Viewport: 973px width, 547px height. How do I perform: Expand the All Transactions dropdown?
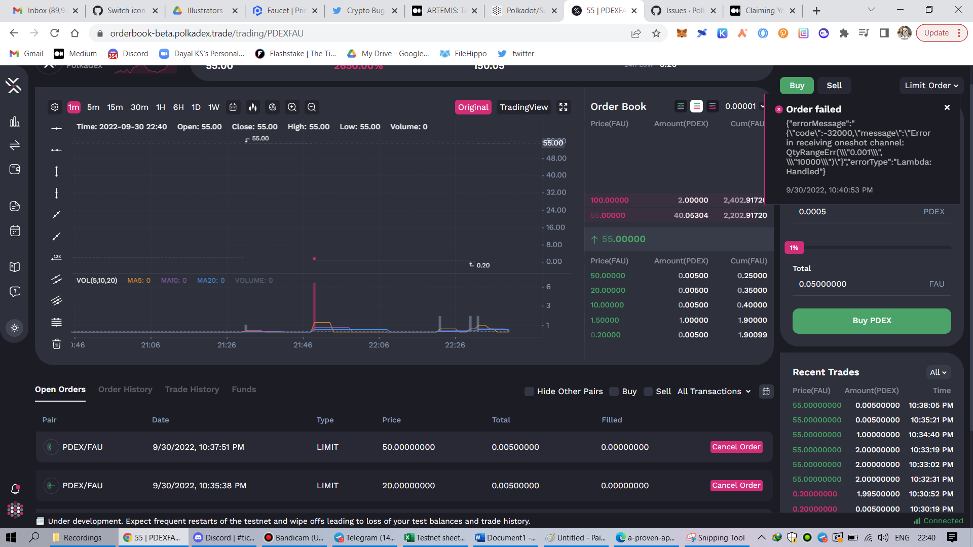pos(714,392)
